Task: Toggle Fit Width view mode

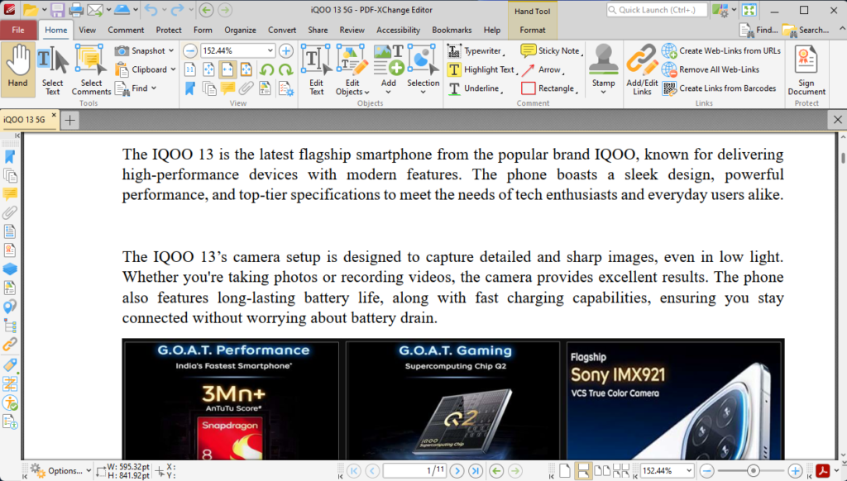Action: [x=227, y=69]
